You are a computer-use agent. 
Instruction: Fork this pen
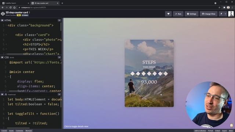point(210,131)
